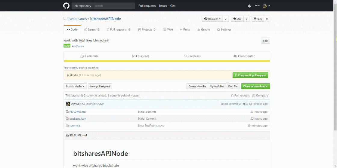Expand the Branch: devba selector

click(x=75, y=86)
